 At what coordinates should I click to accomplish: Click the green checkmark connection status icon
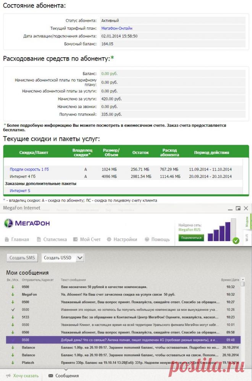pos(236,241)
